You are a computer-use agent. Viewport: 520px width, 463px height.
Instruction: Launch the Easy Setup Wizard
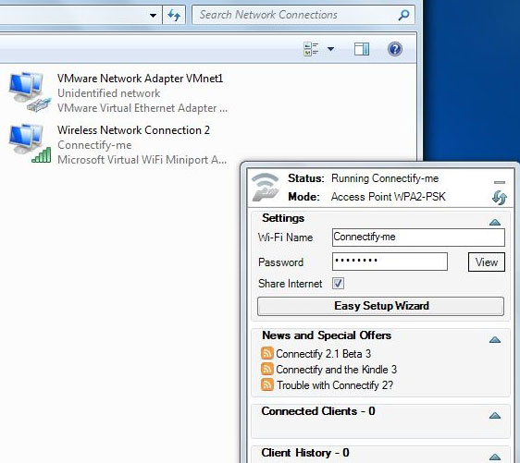[x=380, y=306]
